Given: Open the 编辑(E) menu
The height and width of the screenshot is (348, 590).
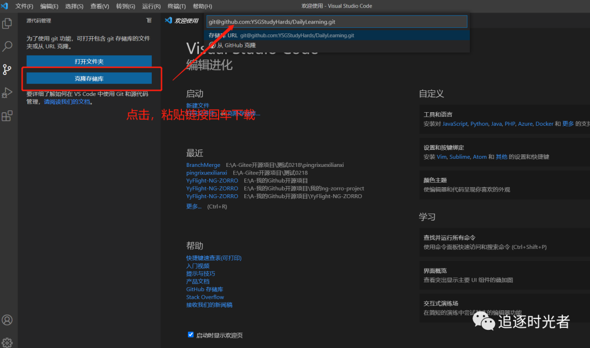Looking at the screenshot, I should [x=49, y=6].
